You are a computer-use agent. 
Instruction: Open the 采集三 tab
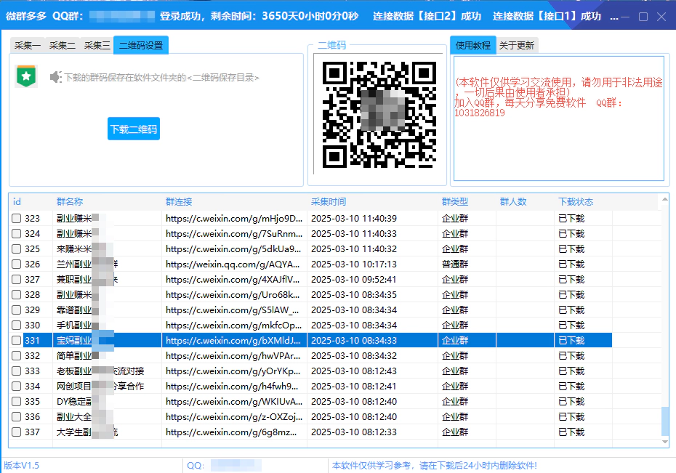tap(97, 45)
